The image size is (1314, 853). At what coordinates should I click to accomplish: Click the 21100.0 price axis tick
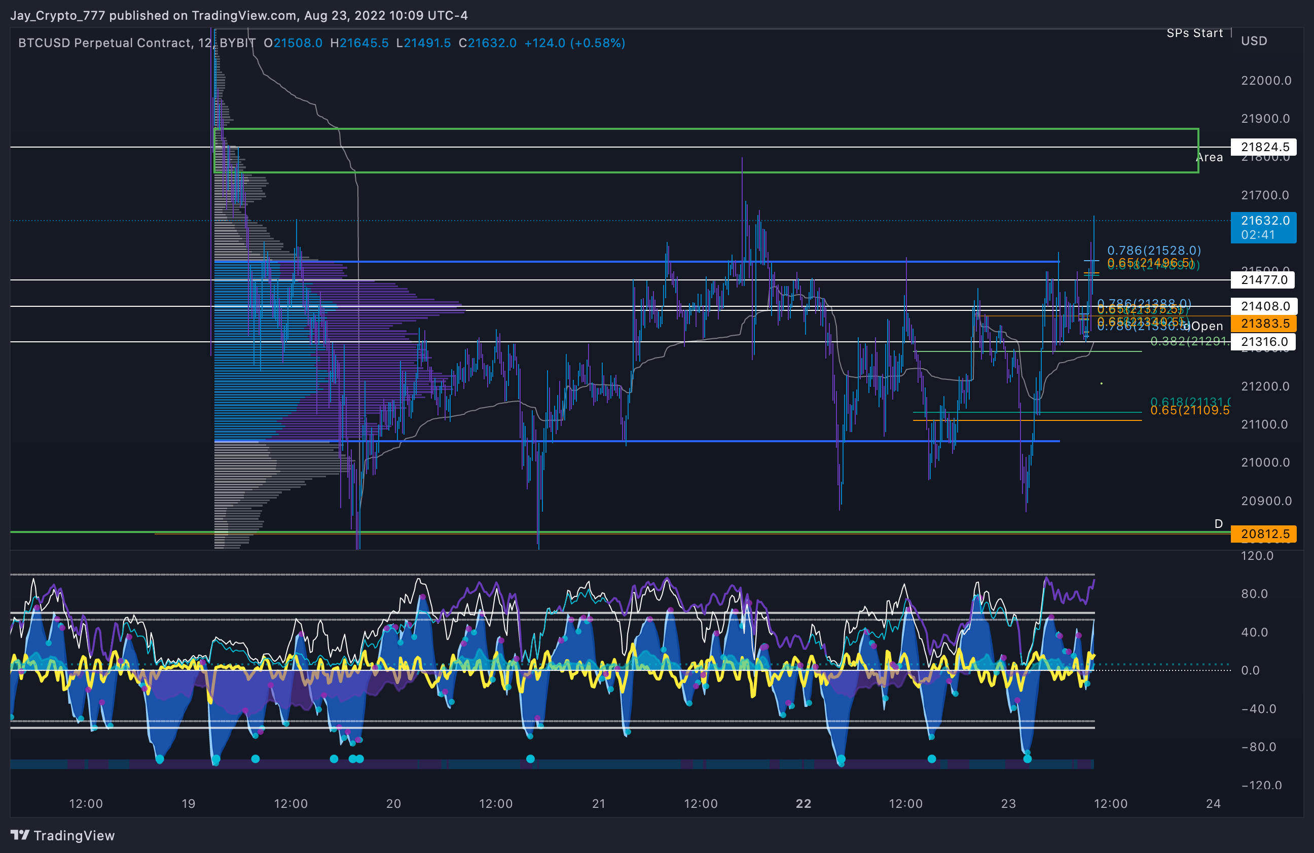point(1266,424)
